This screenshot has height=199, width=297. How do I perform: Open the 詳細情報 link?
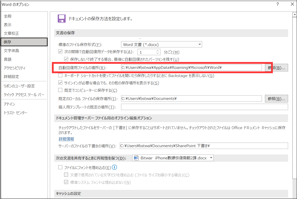point(66,139)
